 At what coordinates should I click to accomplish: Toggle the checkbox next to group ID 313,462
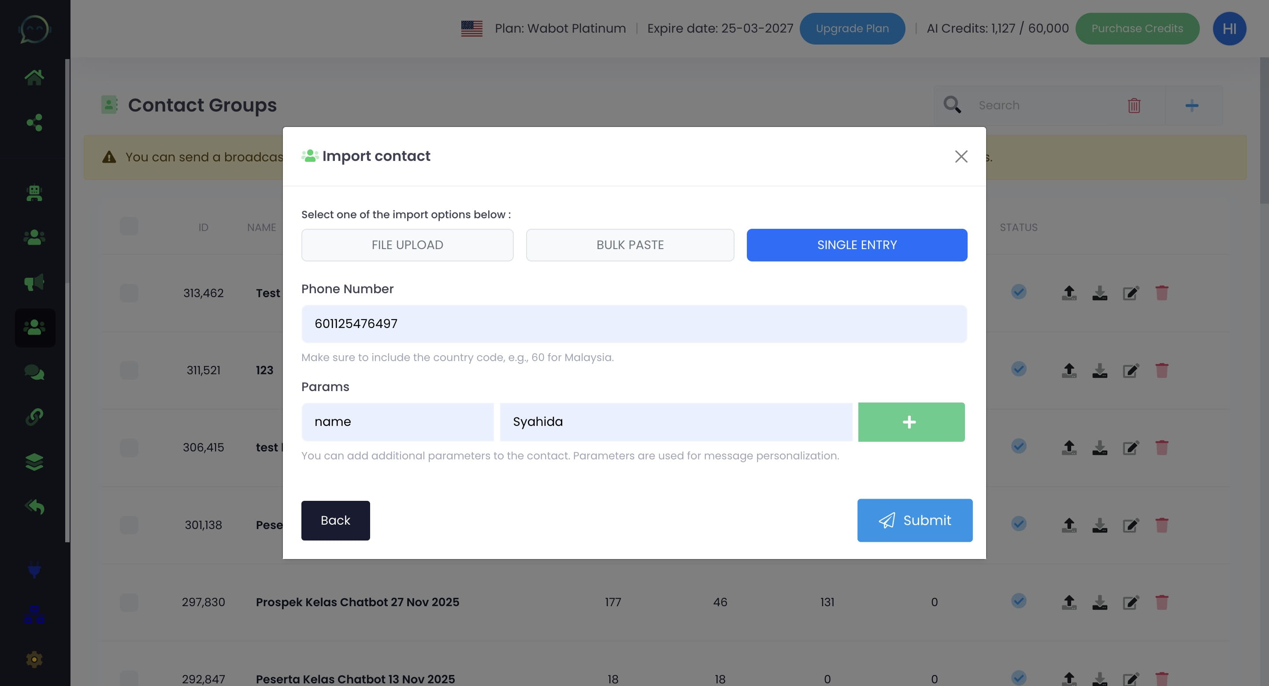pos(129,293)
